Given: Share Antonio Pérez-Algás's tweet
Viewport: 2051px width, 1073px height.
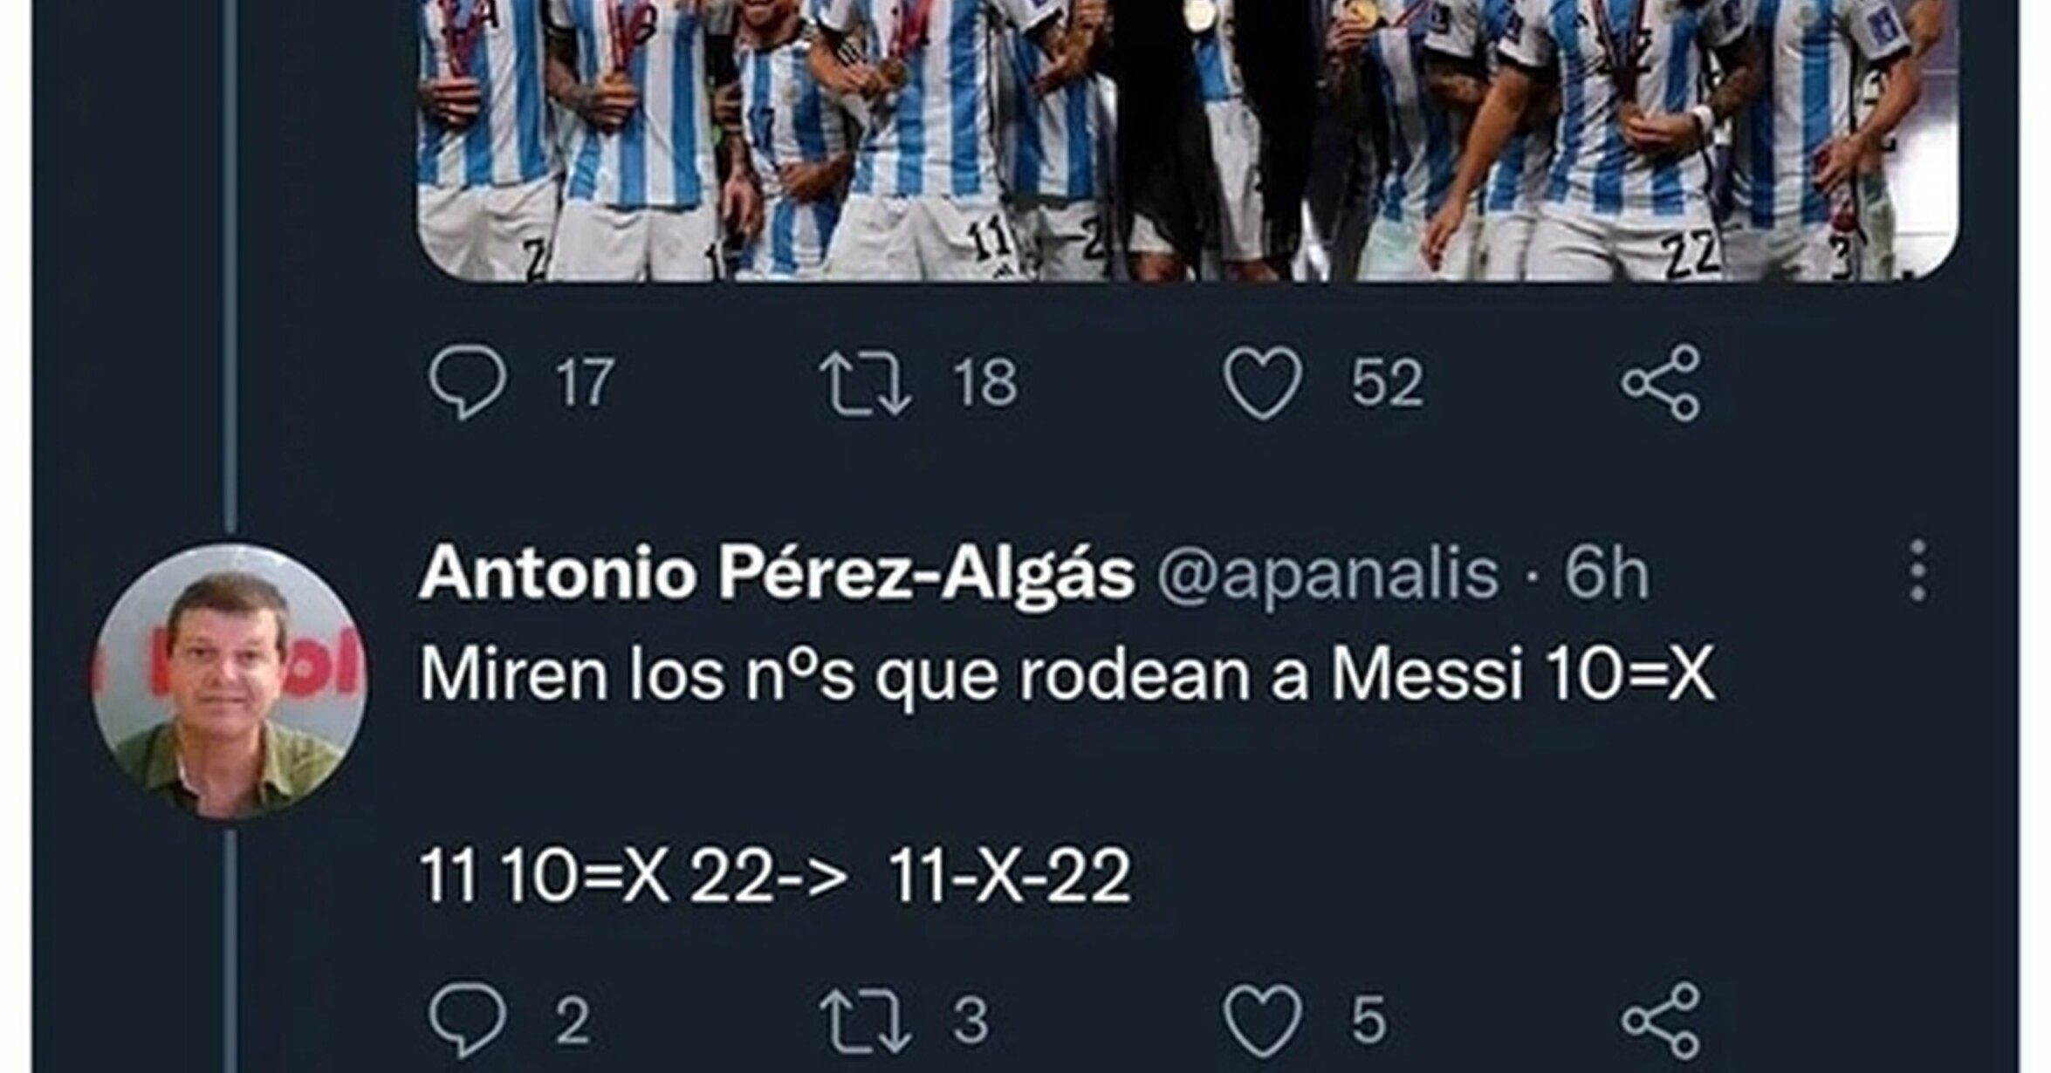Looking at the screenshot, I should [x=1661, y=1019].
